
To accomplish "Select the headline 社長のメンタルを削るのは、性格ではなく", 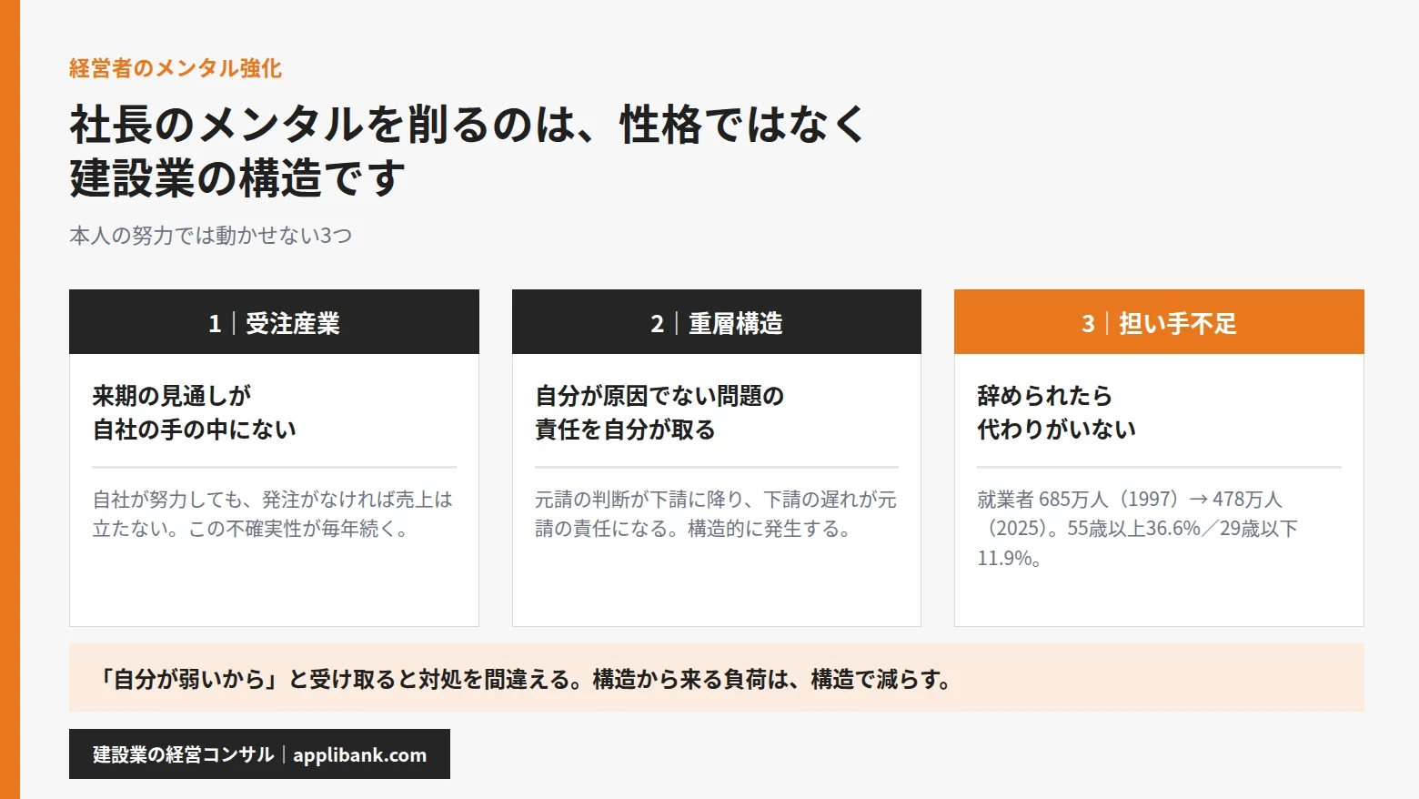I will tap(468, 125).
